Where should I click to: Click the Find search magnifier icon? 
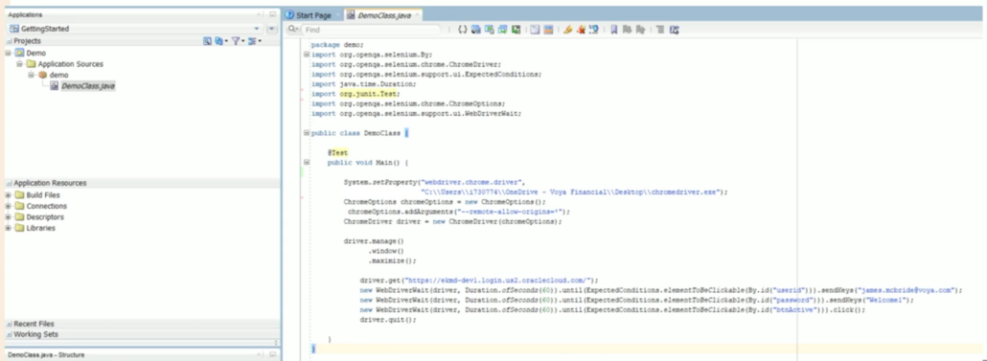click(x=292, y=30)
